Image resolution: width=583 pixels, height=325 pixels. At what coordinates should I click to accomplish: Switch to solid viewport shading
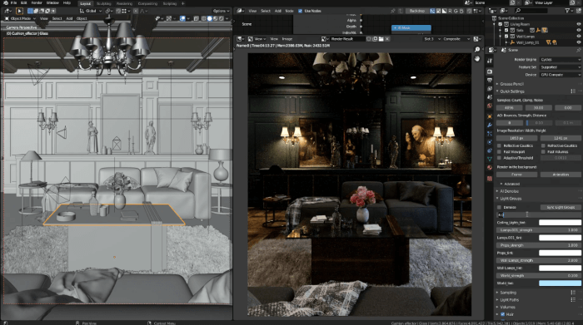(209, 18)
